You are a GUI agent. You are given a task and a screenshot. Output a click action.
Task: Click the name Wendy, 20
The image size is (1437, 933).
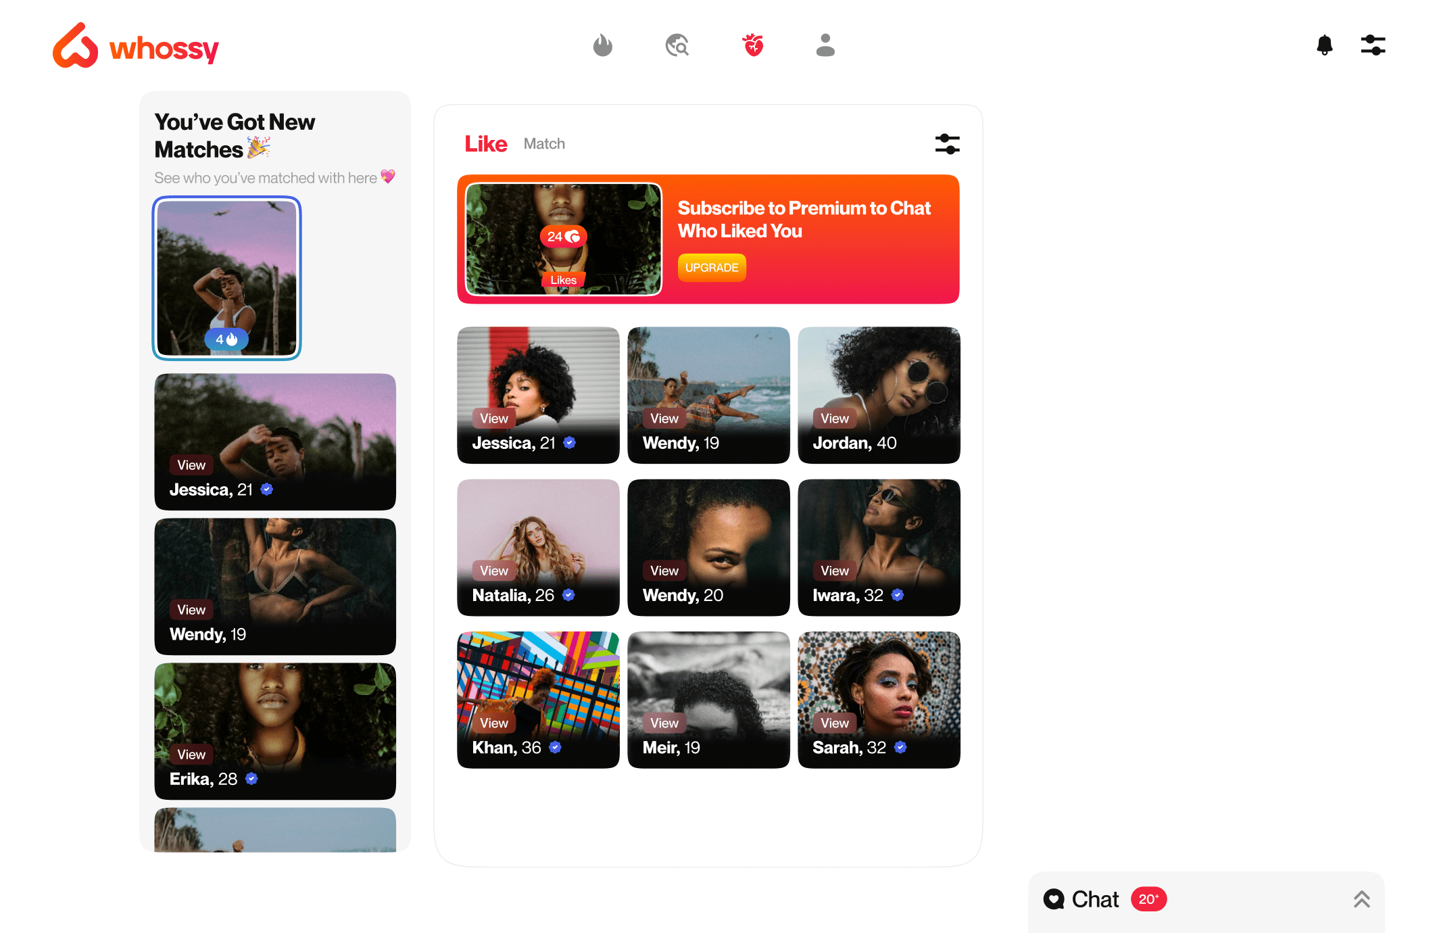(683, 595)
